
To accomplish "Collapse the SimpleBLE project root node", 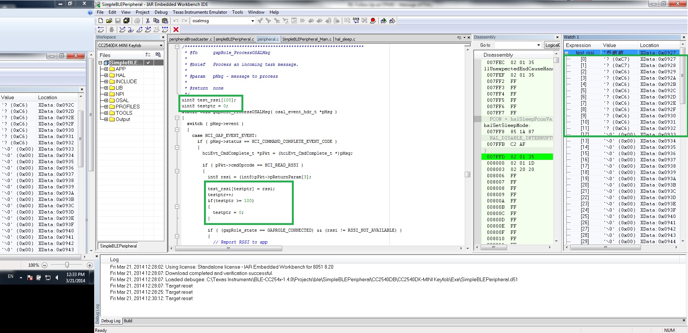I will (x=100, y=63).
